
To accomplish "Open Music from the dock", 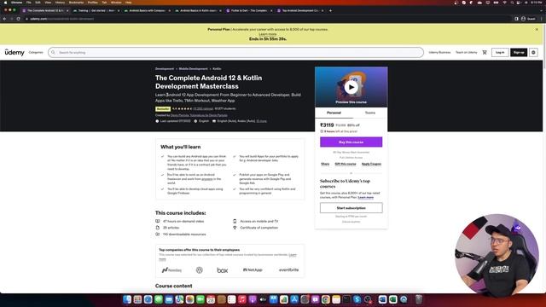I will (x=242, y=299).
